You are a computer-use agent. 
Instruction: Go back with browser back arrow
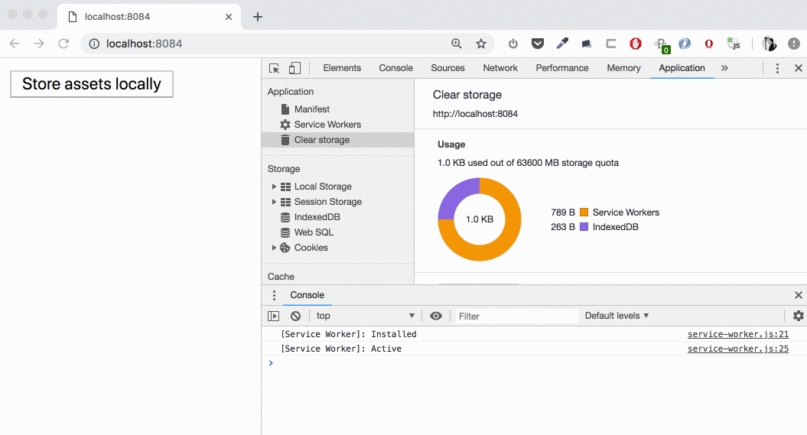[15, 44]
